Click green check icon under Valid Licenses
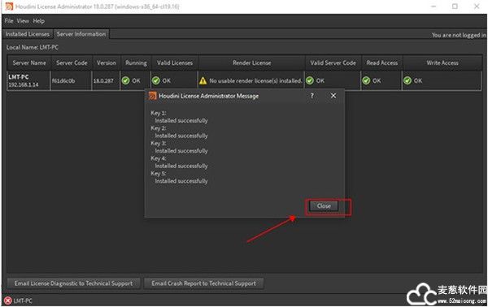The image size is (488, 307). tap(155, 80)
